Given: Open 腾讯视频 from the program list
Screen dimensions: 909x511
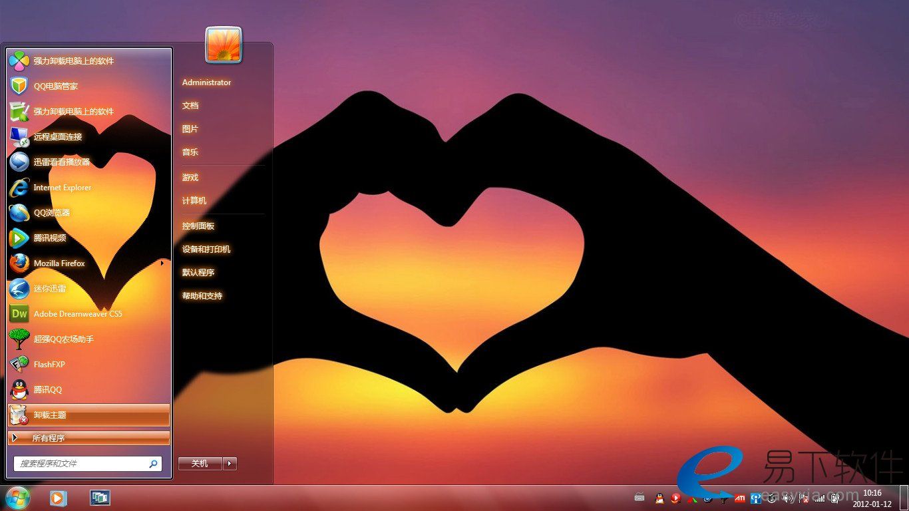Looking at the screenshot, I should click(x=89, y=238).
